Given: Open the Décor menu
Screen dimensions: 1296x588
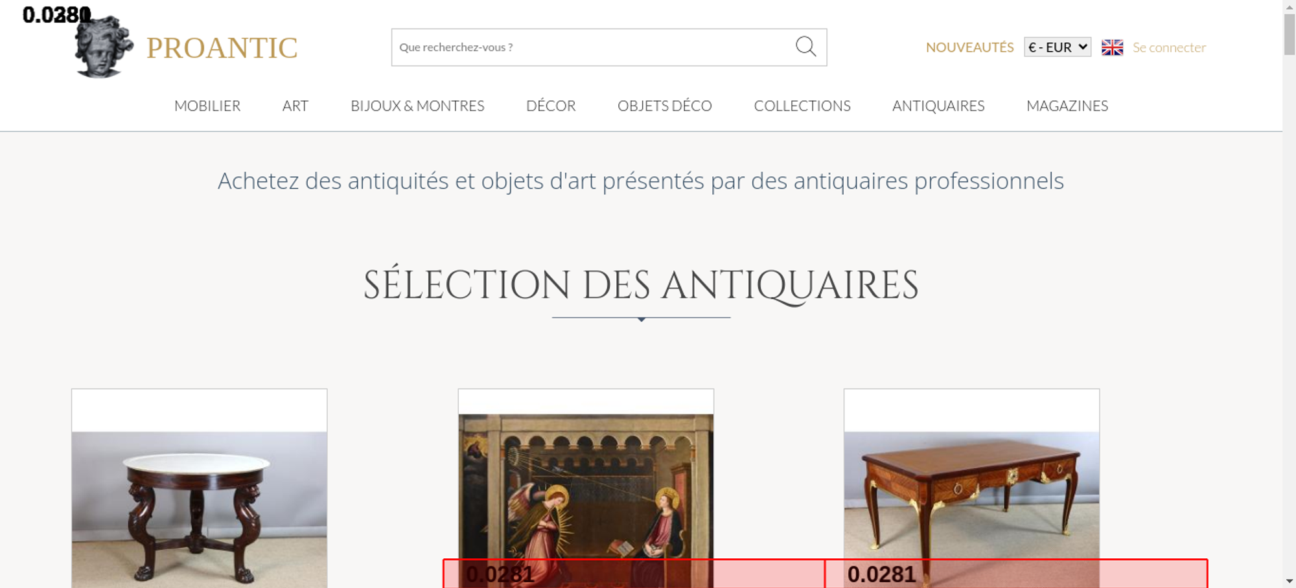Looking at the screenshot, I should point(551,106).
